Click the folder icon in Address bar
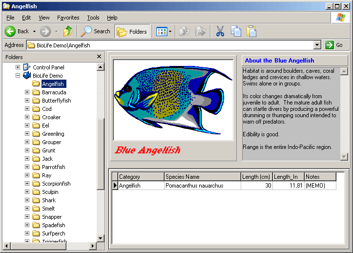This screenshot has height=253, width=353. coord(31,45)
